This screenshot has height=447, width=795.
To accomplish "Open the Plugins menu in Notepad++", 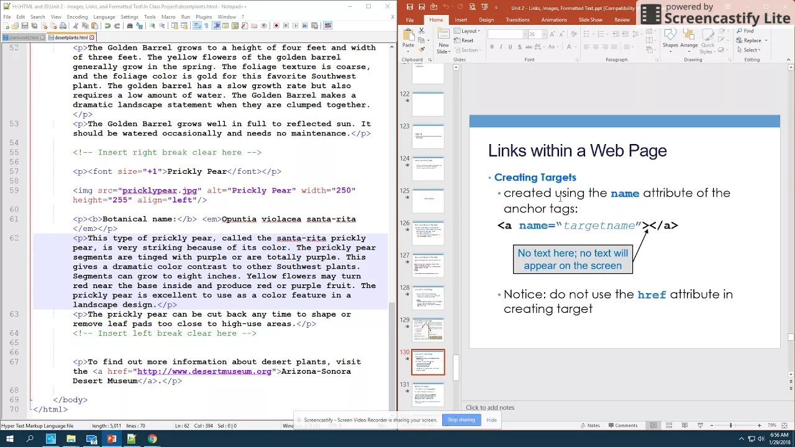I will pos(203,17).
